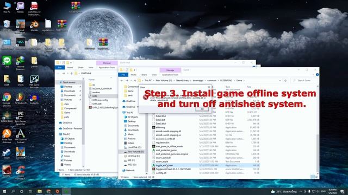This screenshot has width=348, height=195.
Task: Close the Error dialog with its X
Action: point(209,87)
